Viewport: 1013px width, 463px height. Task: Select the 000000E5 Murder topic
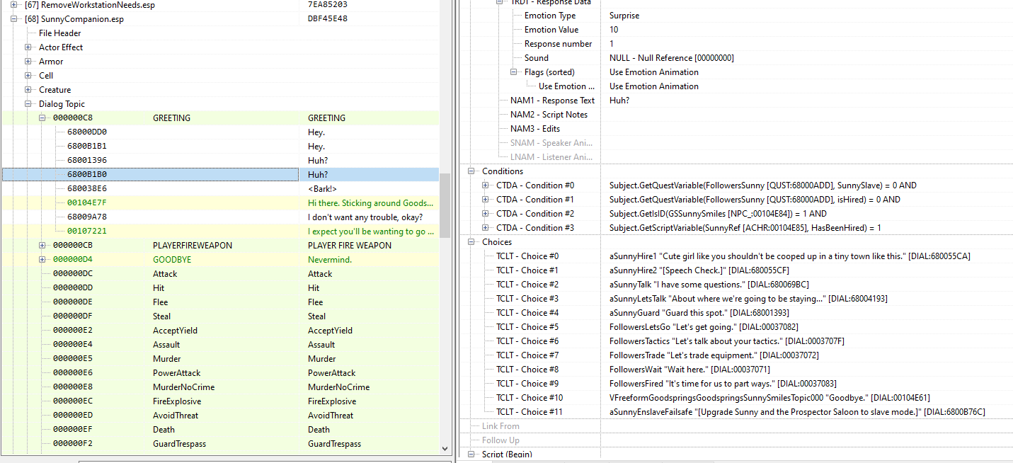tap(219, 359)
